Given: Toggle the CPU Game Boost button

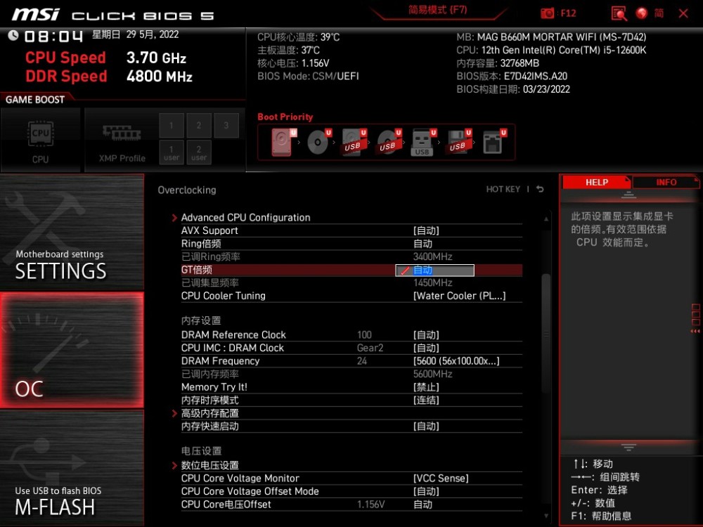Looking at the screenshot, I should coord(40,139).
